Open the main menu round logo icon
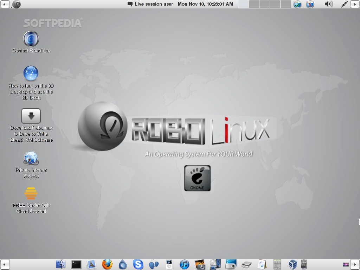This screenshot has width=360, height=270. click(17, 4)
